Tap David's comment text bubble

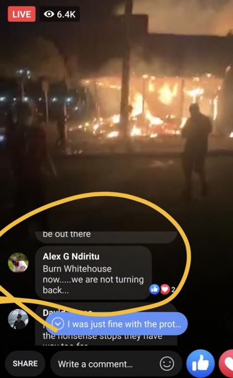pyautogui.click(x=106, y=324)
